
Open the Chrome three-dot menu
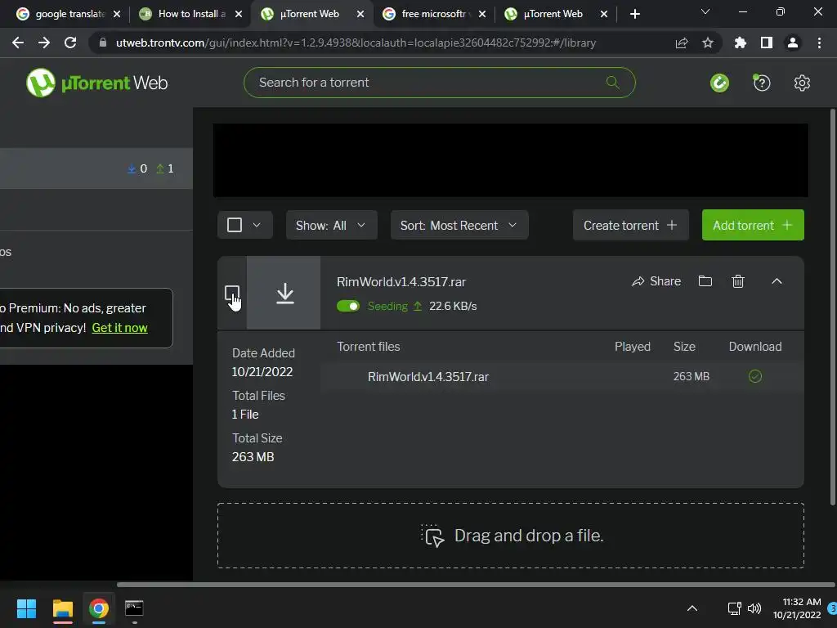tap(819, 43)
